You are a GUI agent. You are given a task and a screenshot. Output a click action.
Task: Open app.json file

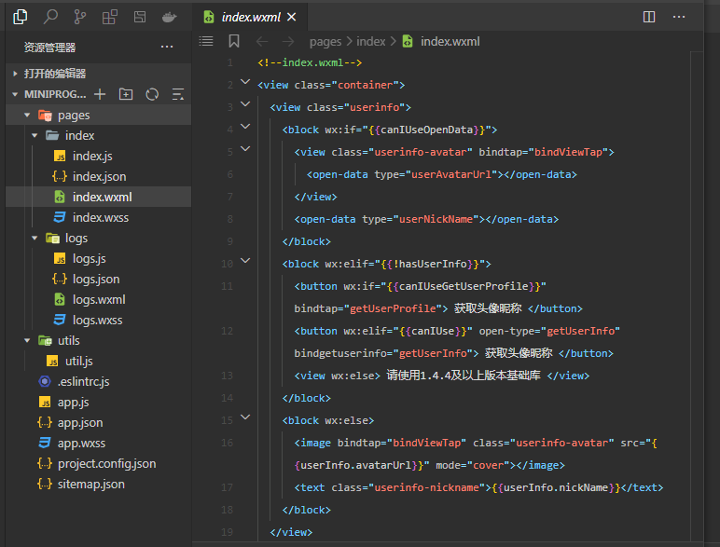[98, 423]
